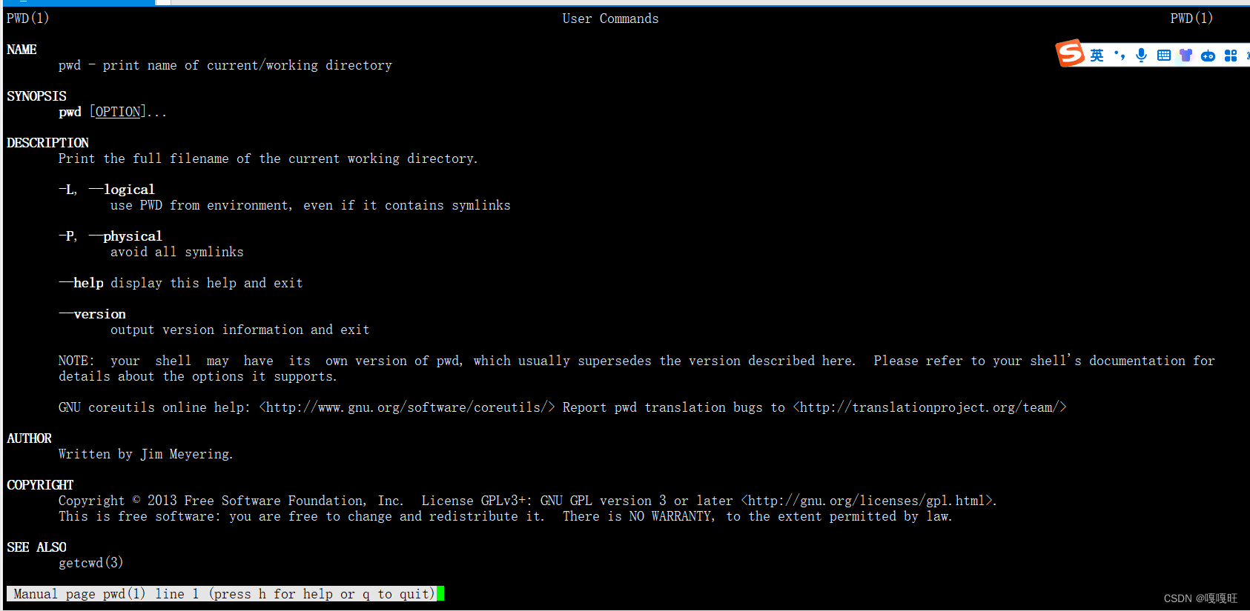Click the SEE ALSO section heading

pyautogui.click(x=36, y=547)
